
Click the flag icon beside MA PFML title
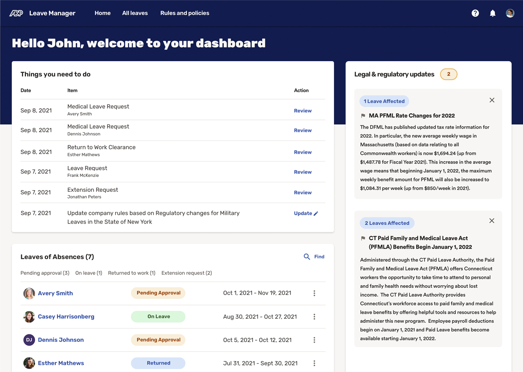[363, 116]
